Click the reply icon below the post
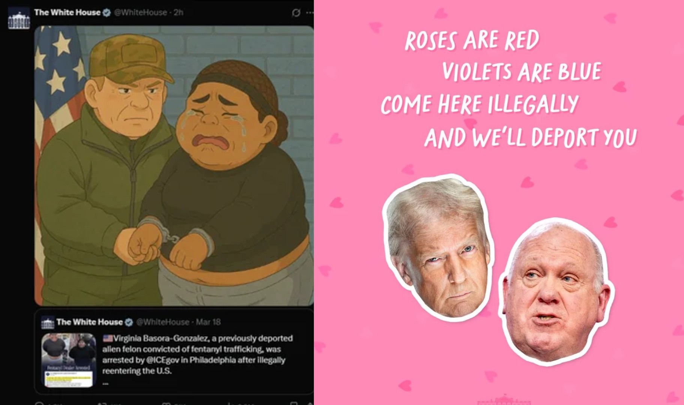This screenshot has height=405, width=684. click(x=39, y=403)
